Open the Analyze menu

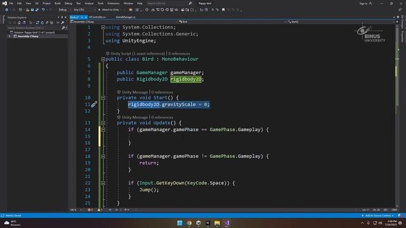click(89, 3)
